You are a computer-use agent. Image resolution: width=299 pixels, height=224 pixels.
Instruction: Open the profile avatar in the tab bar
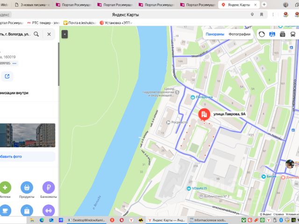285,5
